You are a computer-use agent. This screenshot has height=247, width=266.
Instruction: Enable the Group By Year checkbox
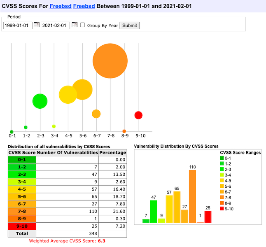pos(82,25)
